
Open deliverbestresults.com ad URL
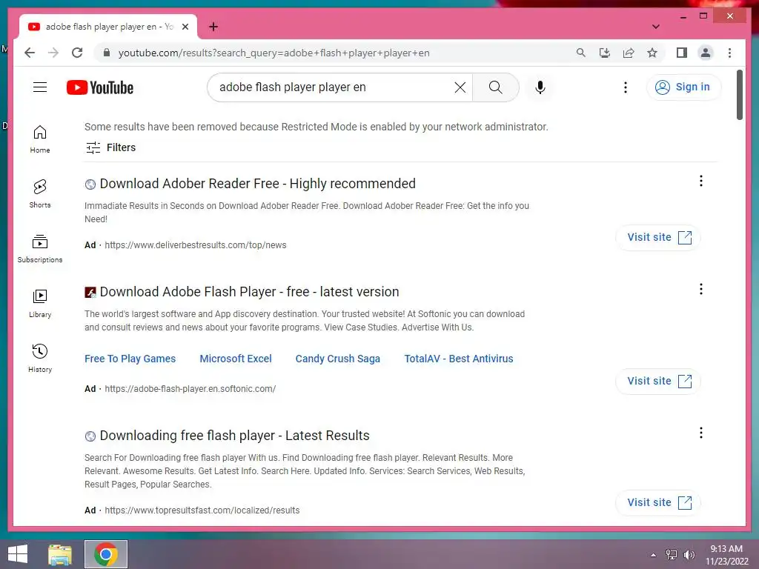pyautogui.click(x=196, y=245)
